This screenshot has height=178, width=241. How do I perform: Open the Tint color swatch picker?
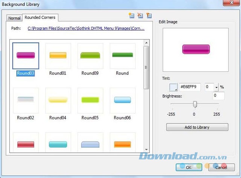coord(173,87)
